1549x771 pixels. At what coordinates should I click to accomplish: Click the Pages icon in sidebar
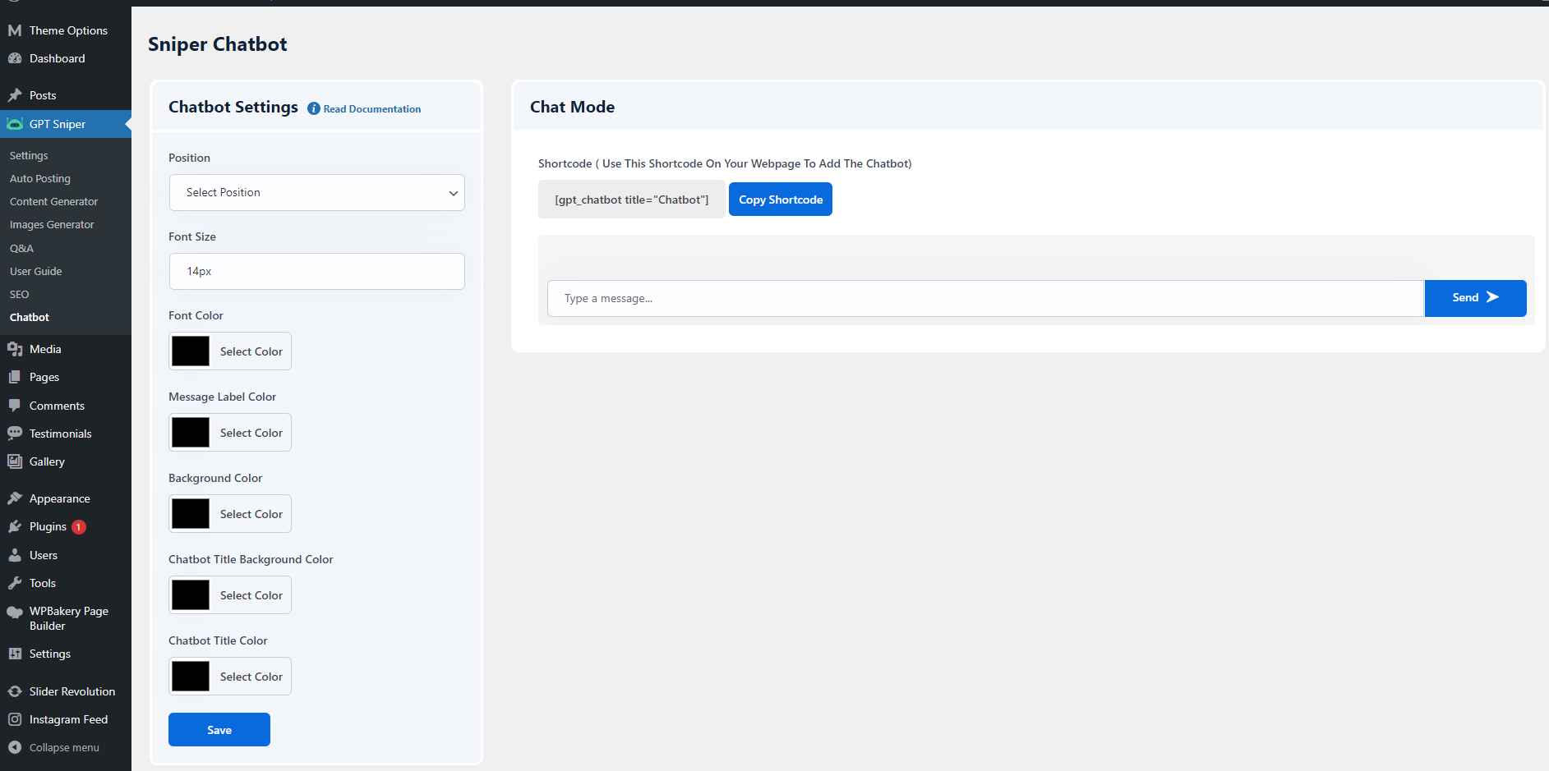(x=15, y=377)
